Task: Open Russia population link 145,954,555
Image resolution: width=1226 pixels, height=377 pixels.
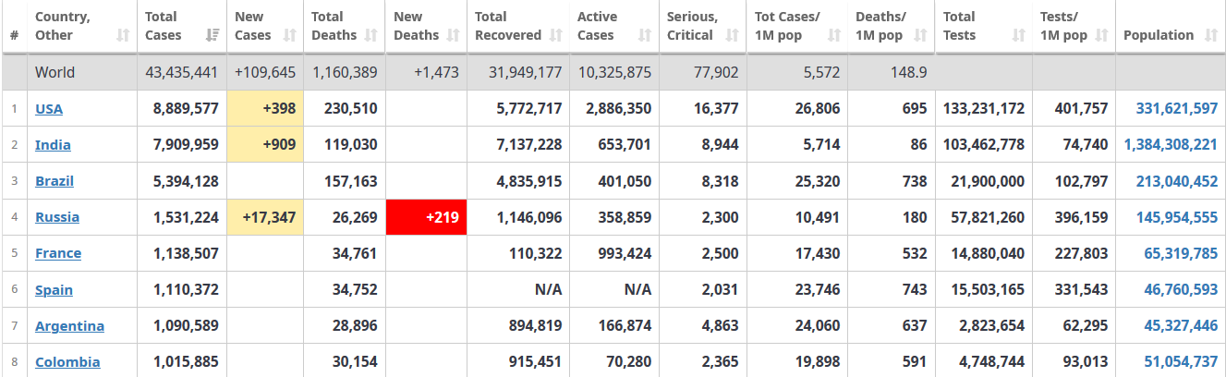Action: click(x=1177, y=217)
